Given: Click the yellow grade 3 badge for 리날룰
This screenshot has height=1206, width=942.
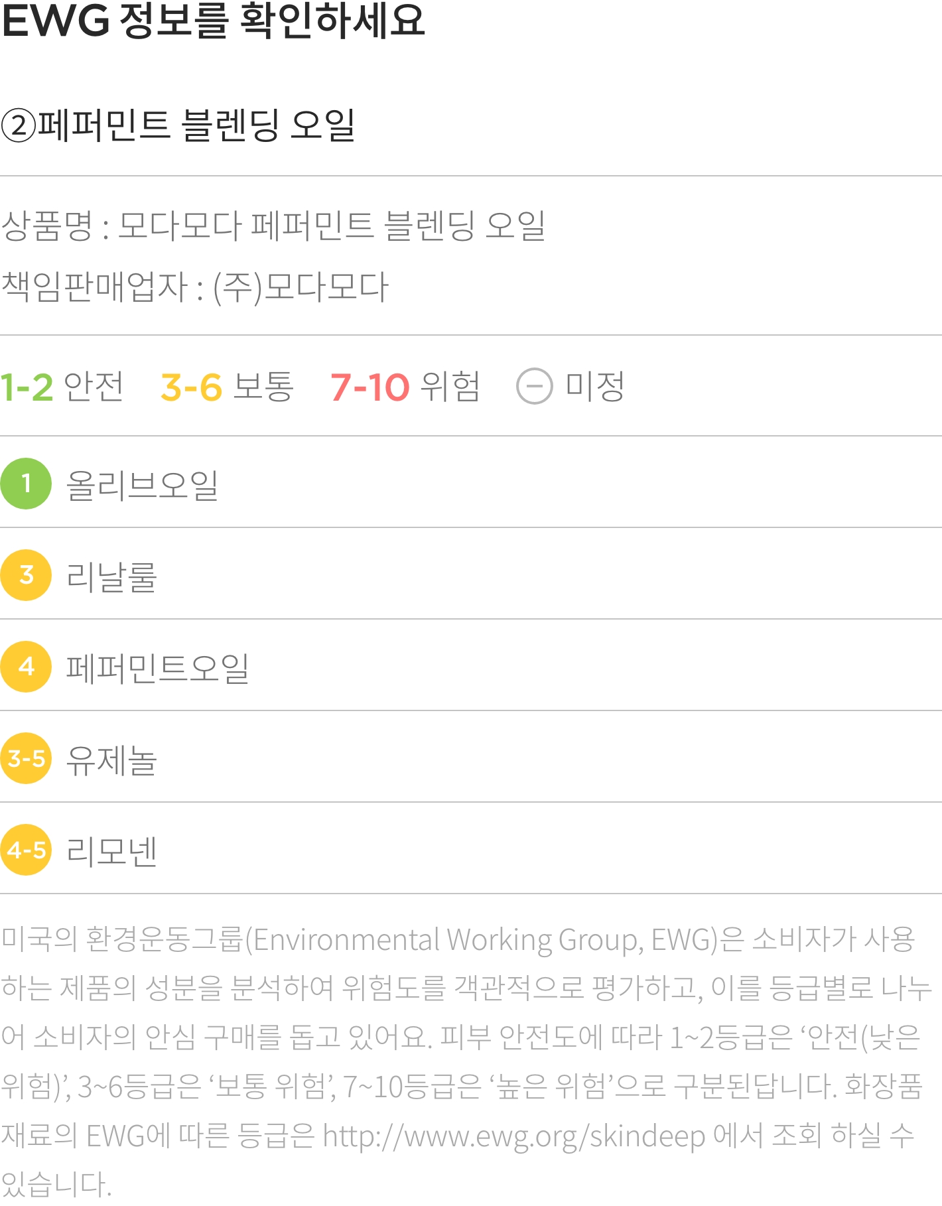Looking at the screenshot, I should [x=26, y=575].
